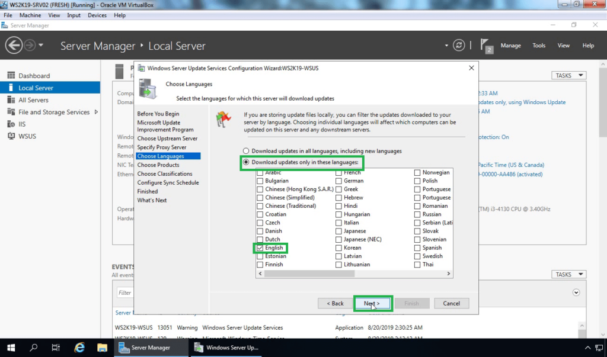
Task: Open the Server Manager Help menu
Action: pyautogui.click(x=588, y=45)
